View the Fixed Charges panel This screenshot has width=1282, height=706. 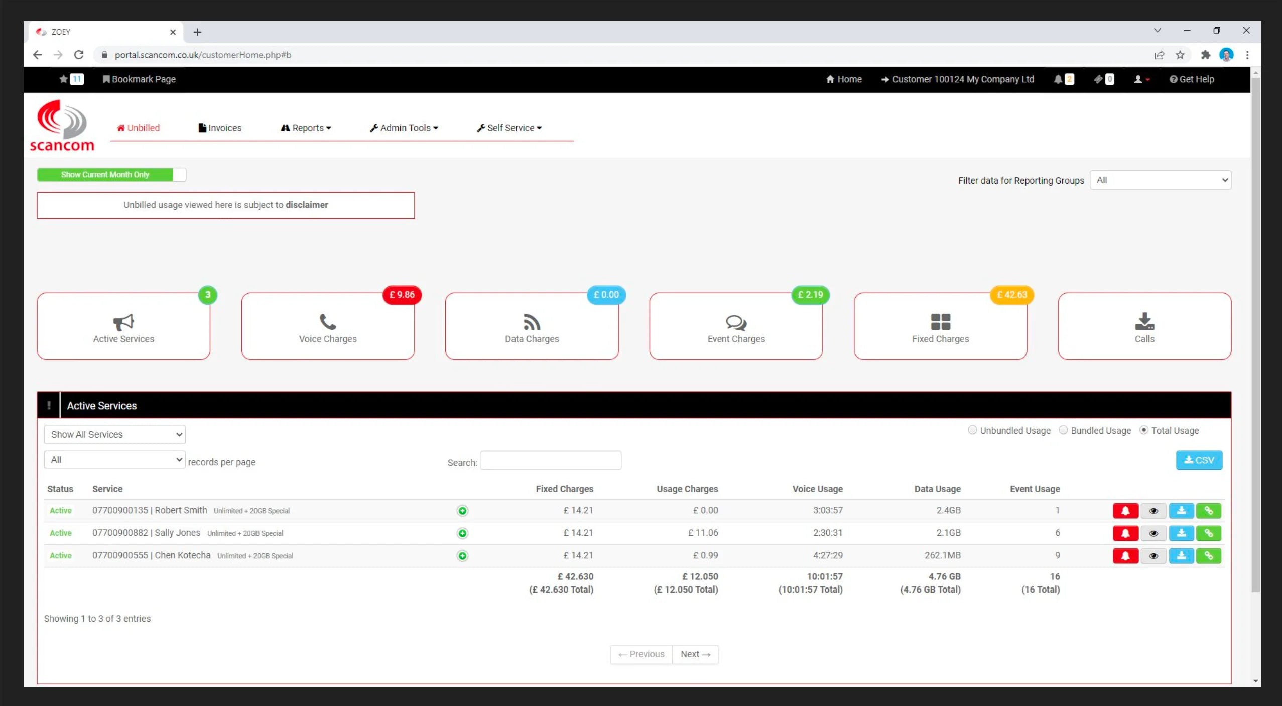pyautogui.click(x=940, y=326)
